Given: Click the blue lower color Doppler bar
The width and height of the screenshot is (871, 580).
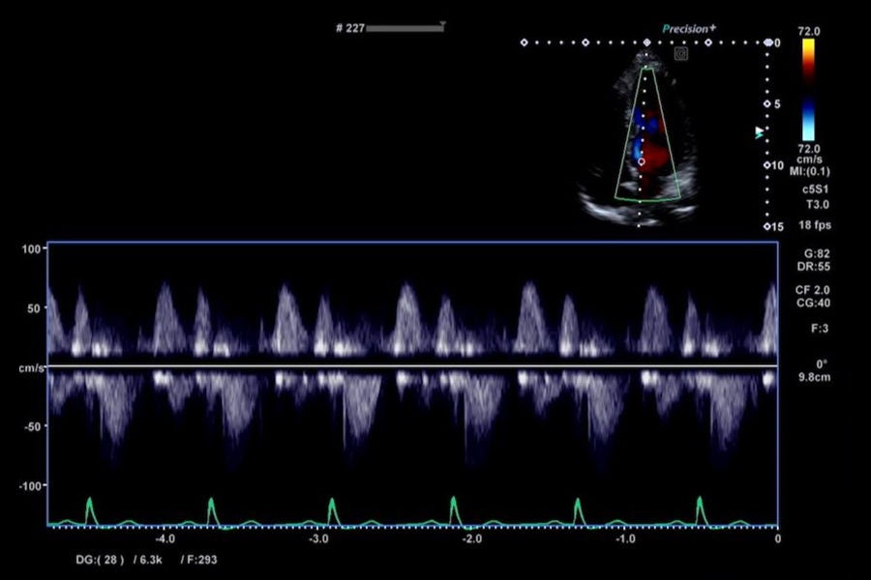Looking at the screenshot, I should 808,119.
